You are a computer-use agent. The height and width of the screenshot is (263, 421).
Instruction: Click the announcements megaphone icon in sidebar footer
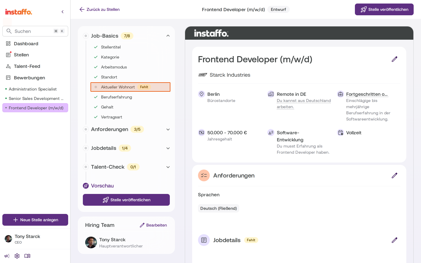tap(7, 256)
